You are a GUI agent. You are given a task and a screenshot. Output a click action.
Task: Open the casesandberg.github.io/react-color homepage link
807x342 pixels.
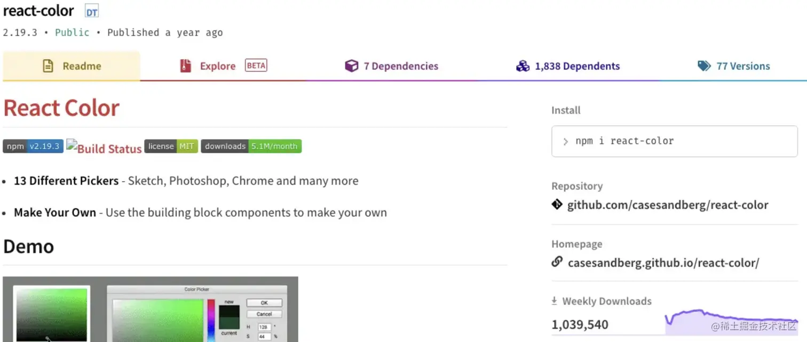pyautogui.click(x=663, y=263)
